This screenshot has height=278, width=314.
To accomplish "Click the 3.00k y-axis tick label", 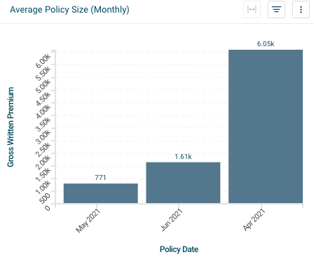I will point(43,137).
